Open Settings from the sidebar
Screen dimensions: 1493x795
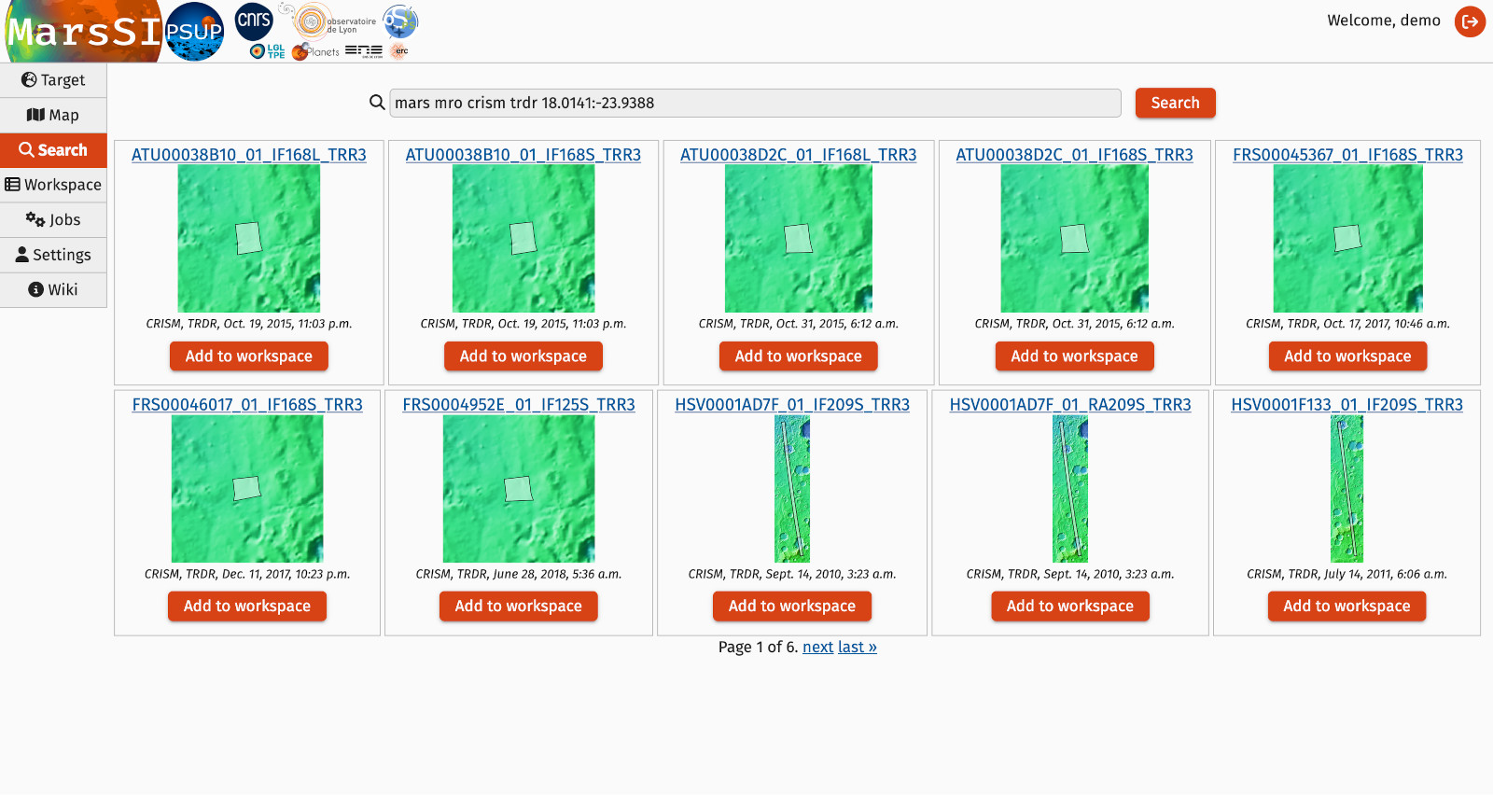pyautogui.click(x=53, y=255)
